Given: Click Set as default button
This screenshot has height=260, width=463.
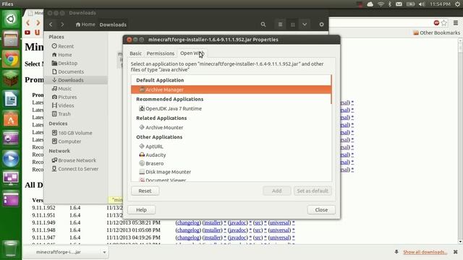Looking at the screenshot, I should pyautogui.click(x=313, y=191).
